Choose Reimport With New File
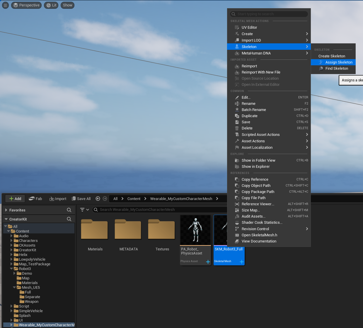The image size is (363, 328). (x=261, y=72)
